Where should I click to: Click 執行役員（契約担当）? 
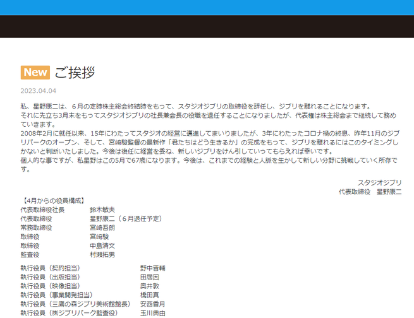pyautogui.click(x=50, y=268)
